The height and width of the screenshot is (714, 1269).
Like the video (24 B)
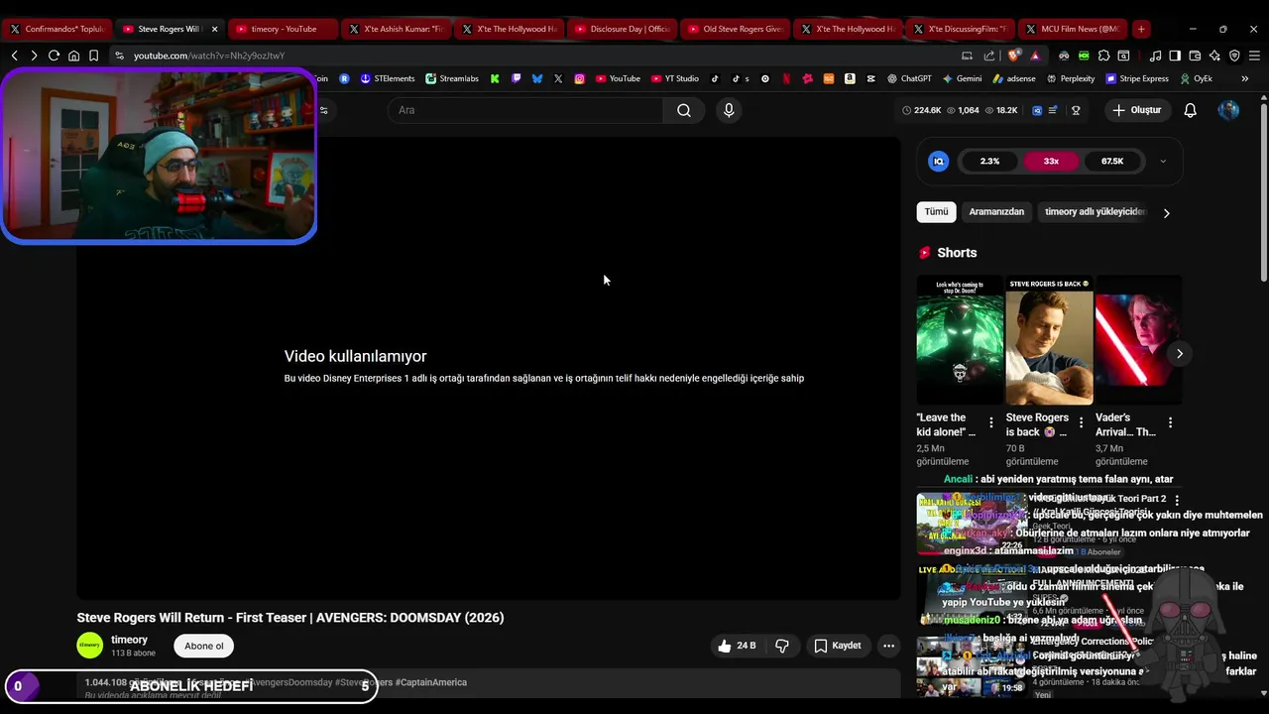[x=737, y=646]
